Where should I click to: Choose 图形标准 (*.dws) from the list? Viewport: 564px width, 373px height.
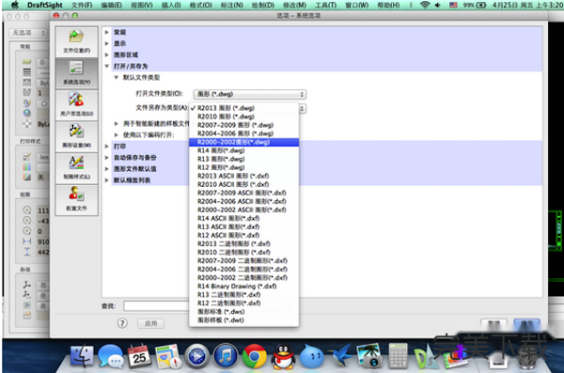(x=243, y=312)
